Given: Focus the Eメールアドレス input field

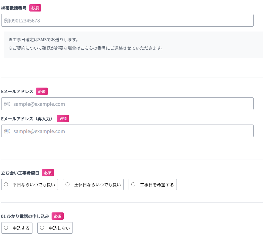Looking at the screenshot, I should click(x=127, y=104).
